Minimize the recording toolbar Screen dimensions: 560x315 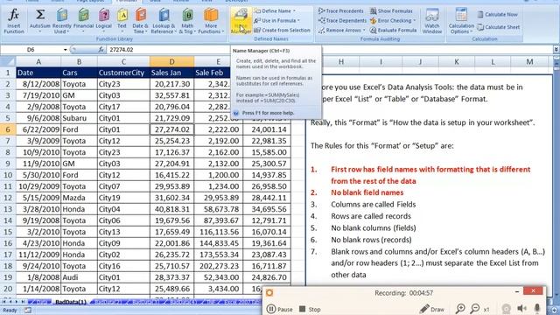[517, 291]
